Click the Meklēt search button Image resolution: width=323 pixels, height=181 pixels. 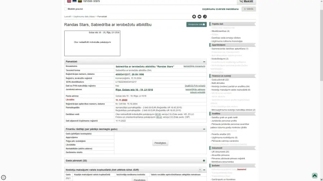247,2
